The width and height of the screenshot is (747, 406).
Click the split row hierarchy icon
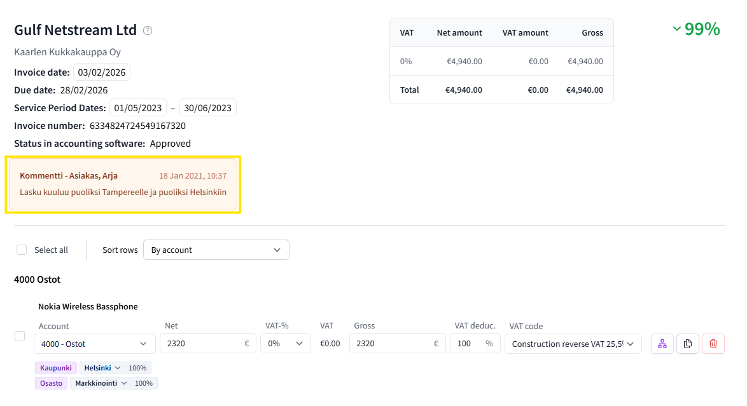coord(662,344)
